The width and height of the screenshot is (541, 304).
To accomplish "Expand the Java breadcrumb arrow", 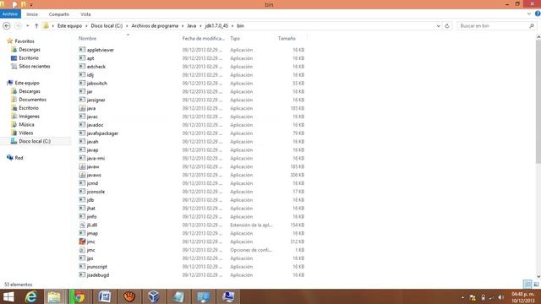I will pyautogui.click(x=200, y=26).
